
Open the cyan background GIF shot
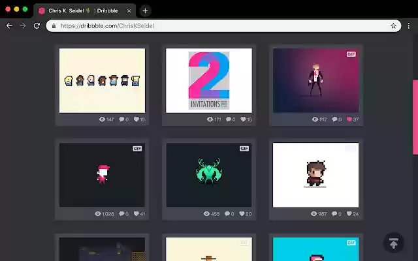tap(315, 249)
